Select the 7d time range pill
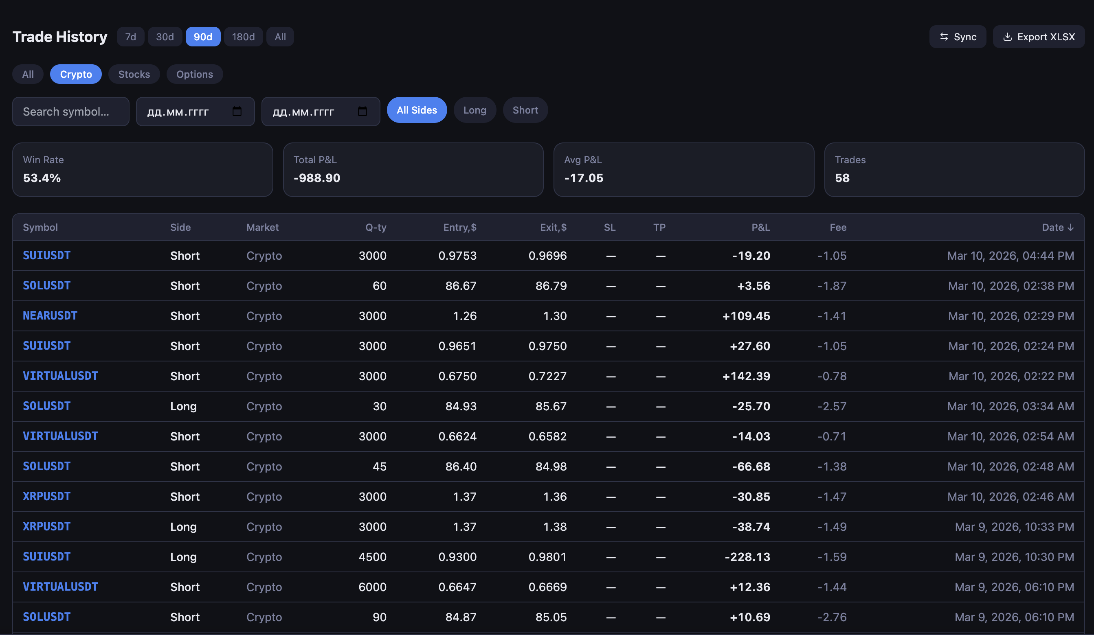 coord(130,37)
